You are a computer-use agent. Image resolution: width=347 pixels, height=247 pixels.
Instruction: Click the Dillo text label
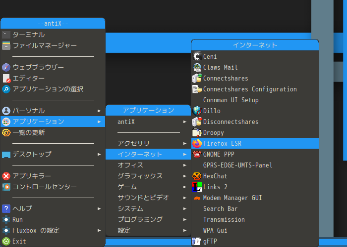click(212, 111)
